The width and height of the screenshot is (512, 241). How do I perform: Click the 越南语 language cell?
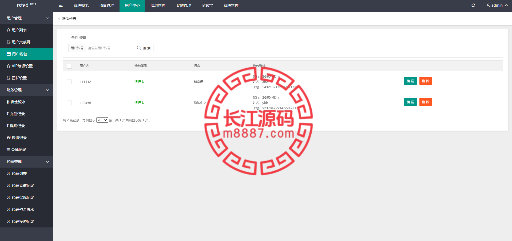(x=199, y=82)
